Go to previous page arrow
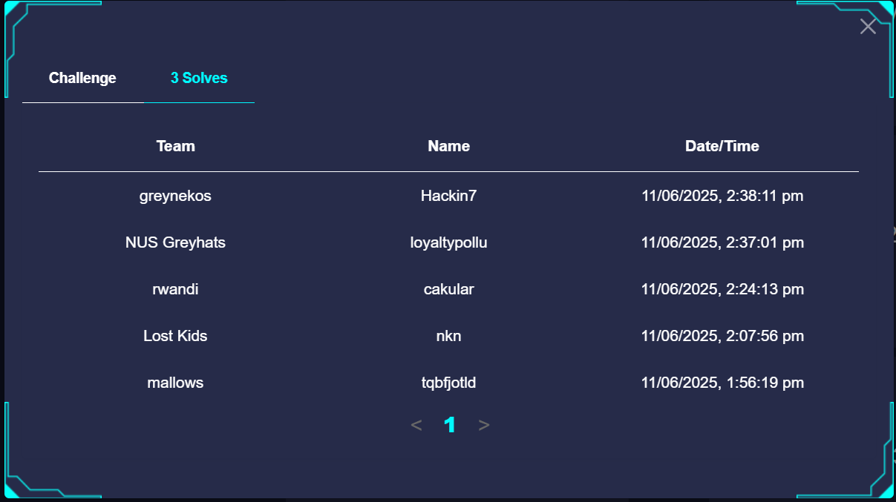This screenshot has height=502, width=896. pos(416,425)
